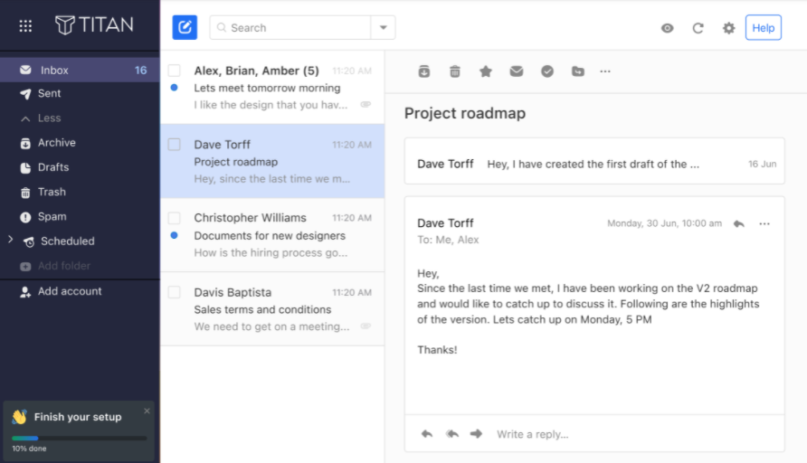This screenshot has height=463, width=807.
Task: Click Finish your setup card title
Action: coord(78,417)
